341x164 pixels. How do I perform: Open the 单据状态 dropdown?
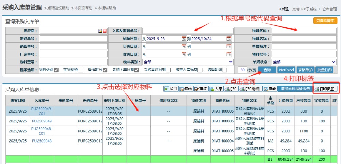tap(304, 62)
